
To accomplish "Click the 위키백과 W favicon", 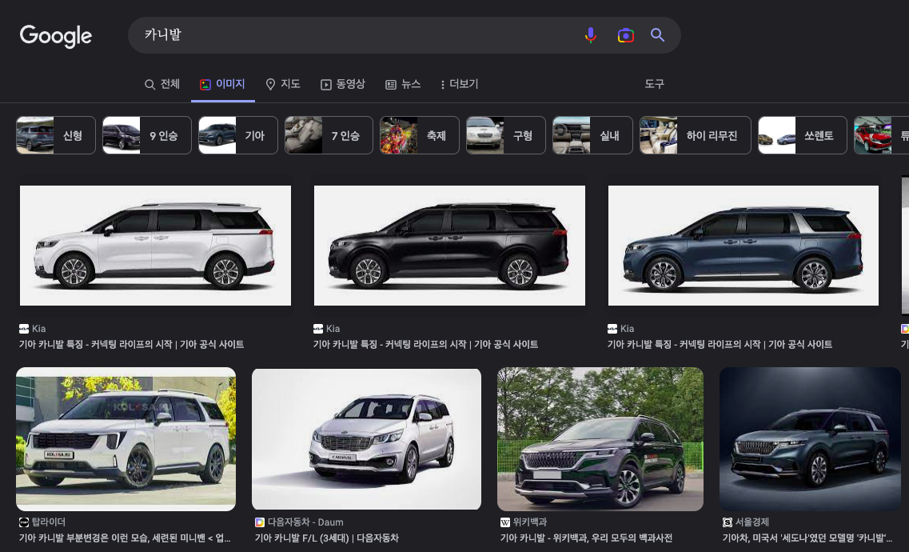I will point(505,522).
